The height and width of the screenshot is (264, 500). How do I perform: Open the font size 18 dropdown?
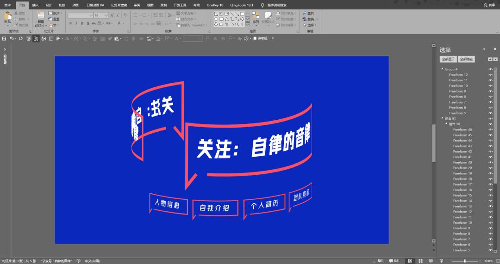coord(106,15)
